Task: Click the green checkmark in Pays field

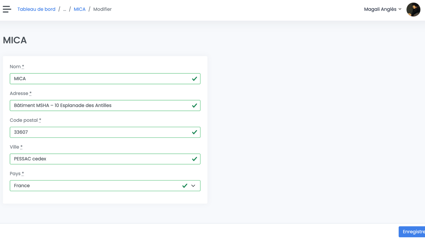Action: 185,186
